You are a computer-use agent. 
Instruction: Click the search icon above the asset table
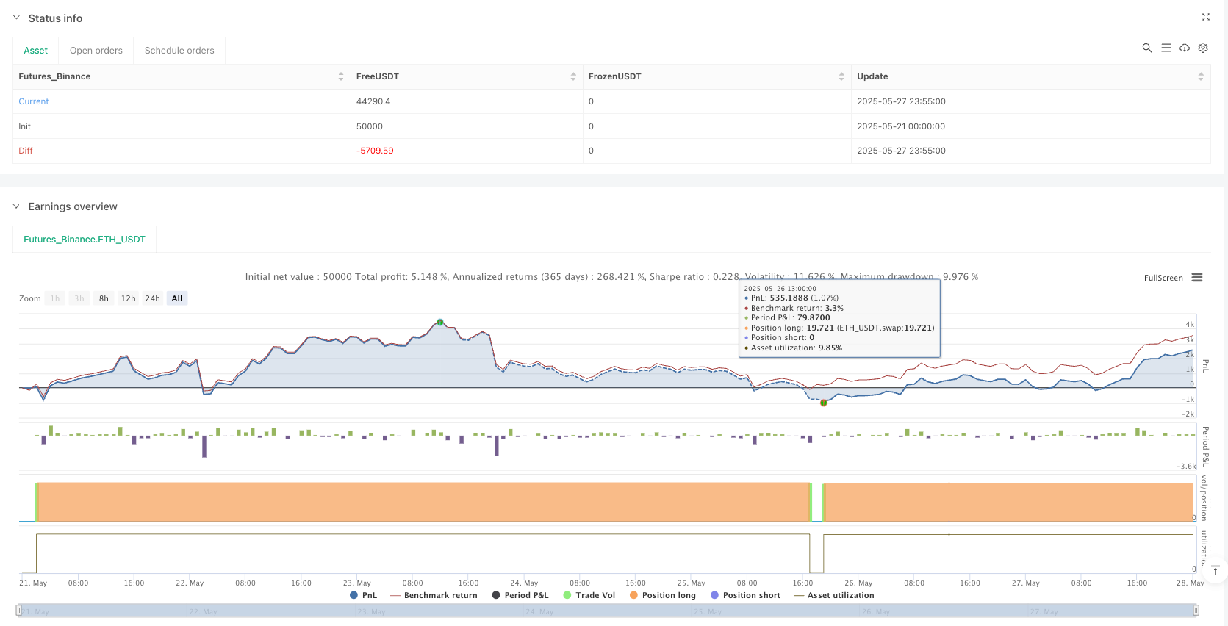[x=1146, y=48]
